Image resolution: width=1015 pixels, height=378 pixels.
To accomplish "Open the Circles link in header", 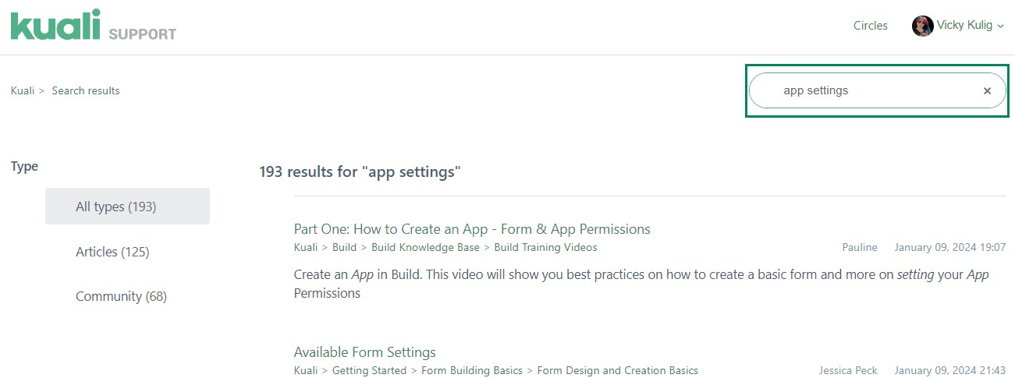I will click(x=870, y=26).
